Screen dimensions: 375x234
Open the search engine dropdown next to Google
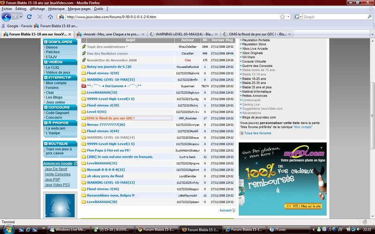(x=298, y=17)
